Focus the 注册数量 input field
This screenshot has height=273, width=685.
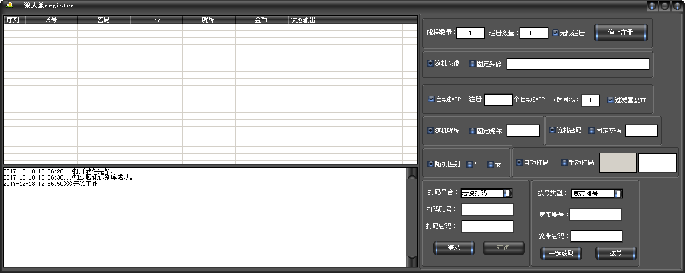click(534, 33)
